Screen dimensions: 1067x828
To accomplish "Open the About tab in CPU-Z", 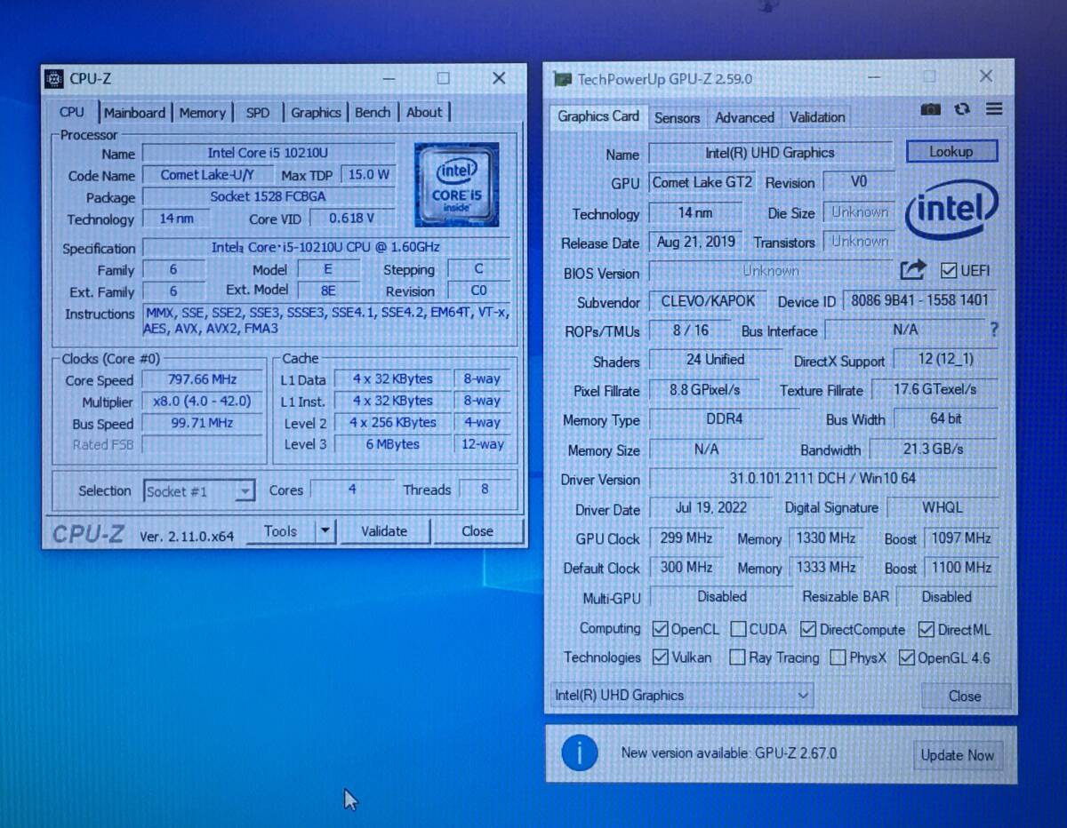I will [x=424, y=112].
